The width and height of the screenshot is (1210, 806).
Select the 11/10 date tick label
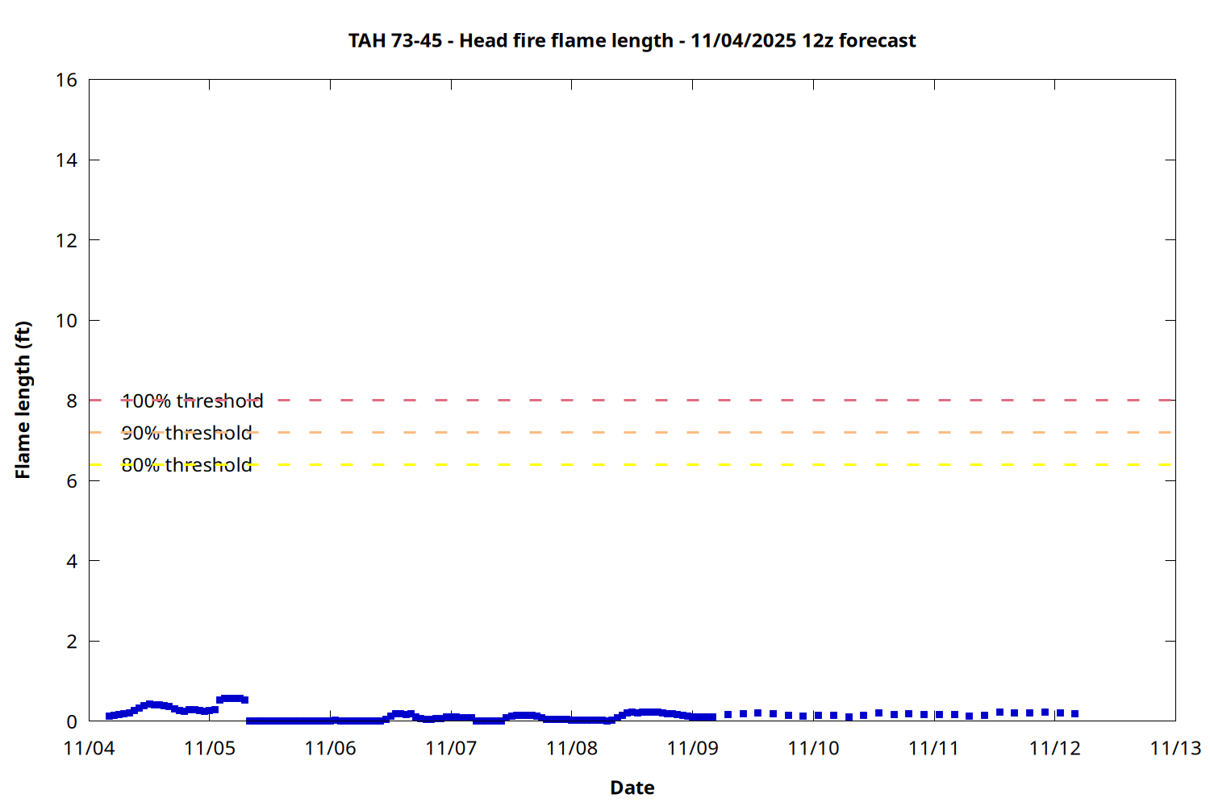tap(813, 748)
